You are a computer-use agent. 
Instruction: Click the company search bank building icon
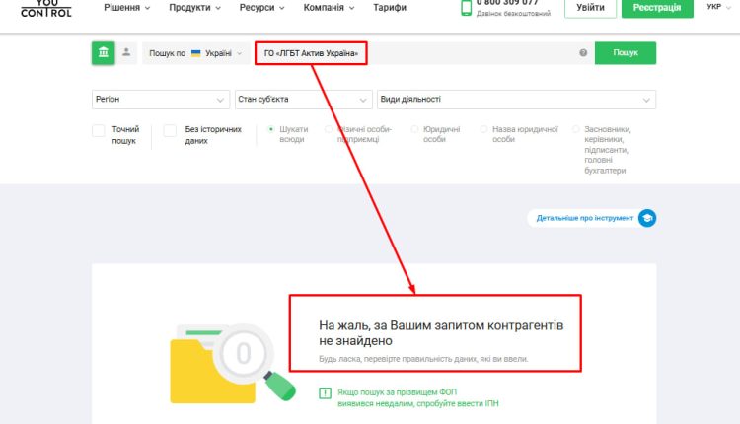[103, 53]
